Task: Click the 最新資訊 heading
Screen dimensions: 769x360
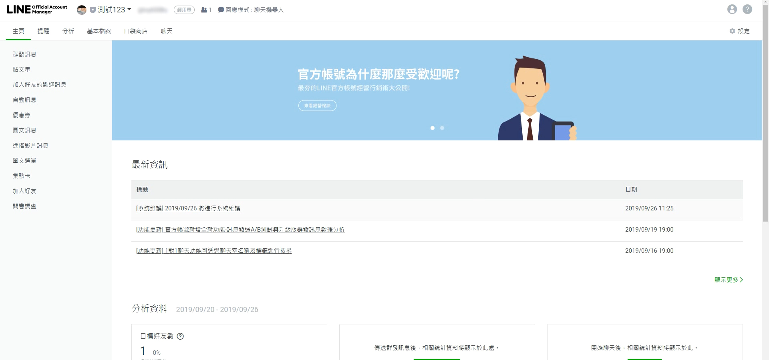Action: (149, 164)
